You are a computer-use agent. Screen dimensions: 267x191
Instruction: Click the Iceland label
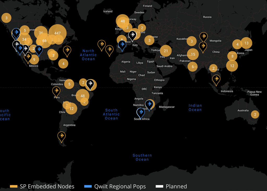pos(108,11)
